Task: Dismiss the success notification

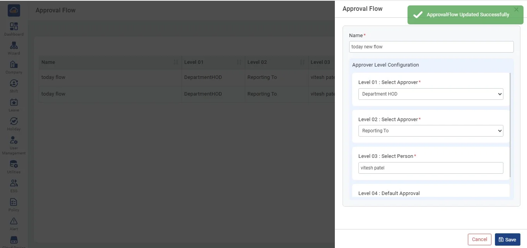Action: click(x=516, y=10)
